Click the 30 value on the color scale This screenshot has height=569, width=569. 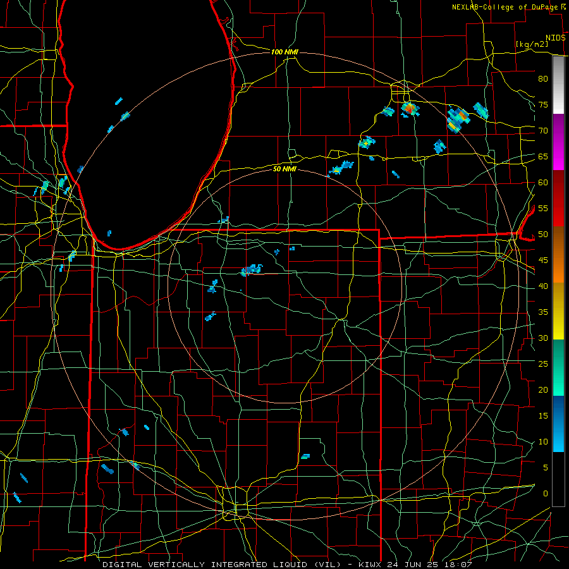543,338
